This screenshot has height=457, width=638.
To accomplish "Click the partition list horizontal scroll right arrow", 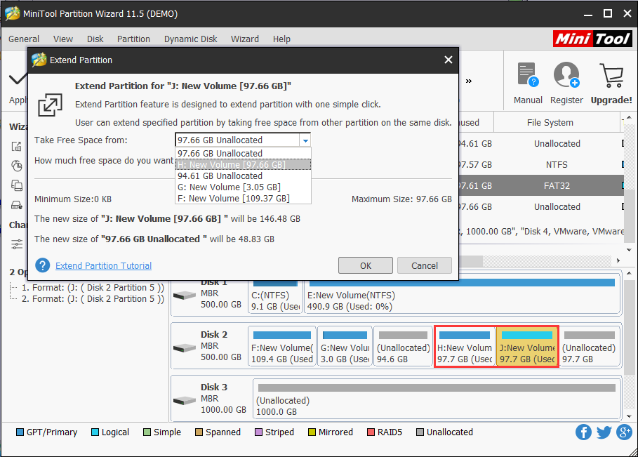I will coord(618,260).
